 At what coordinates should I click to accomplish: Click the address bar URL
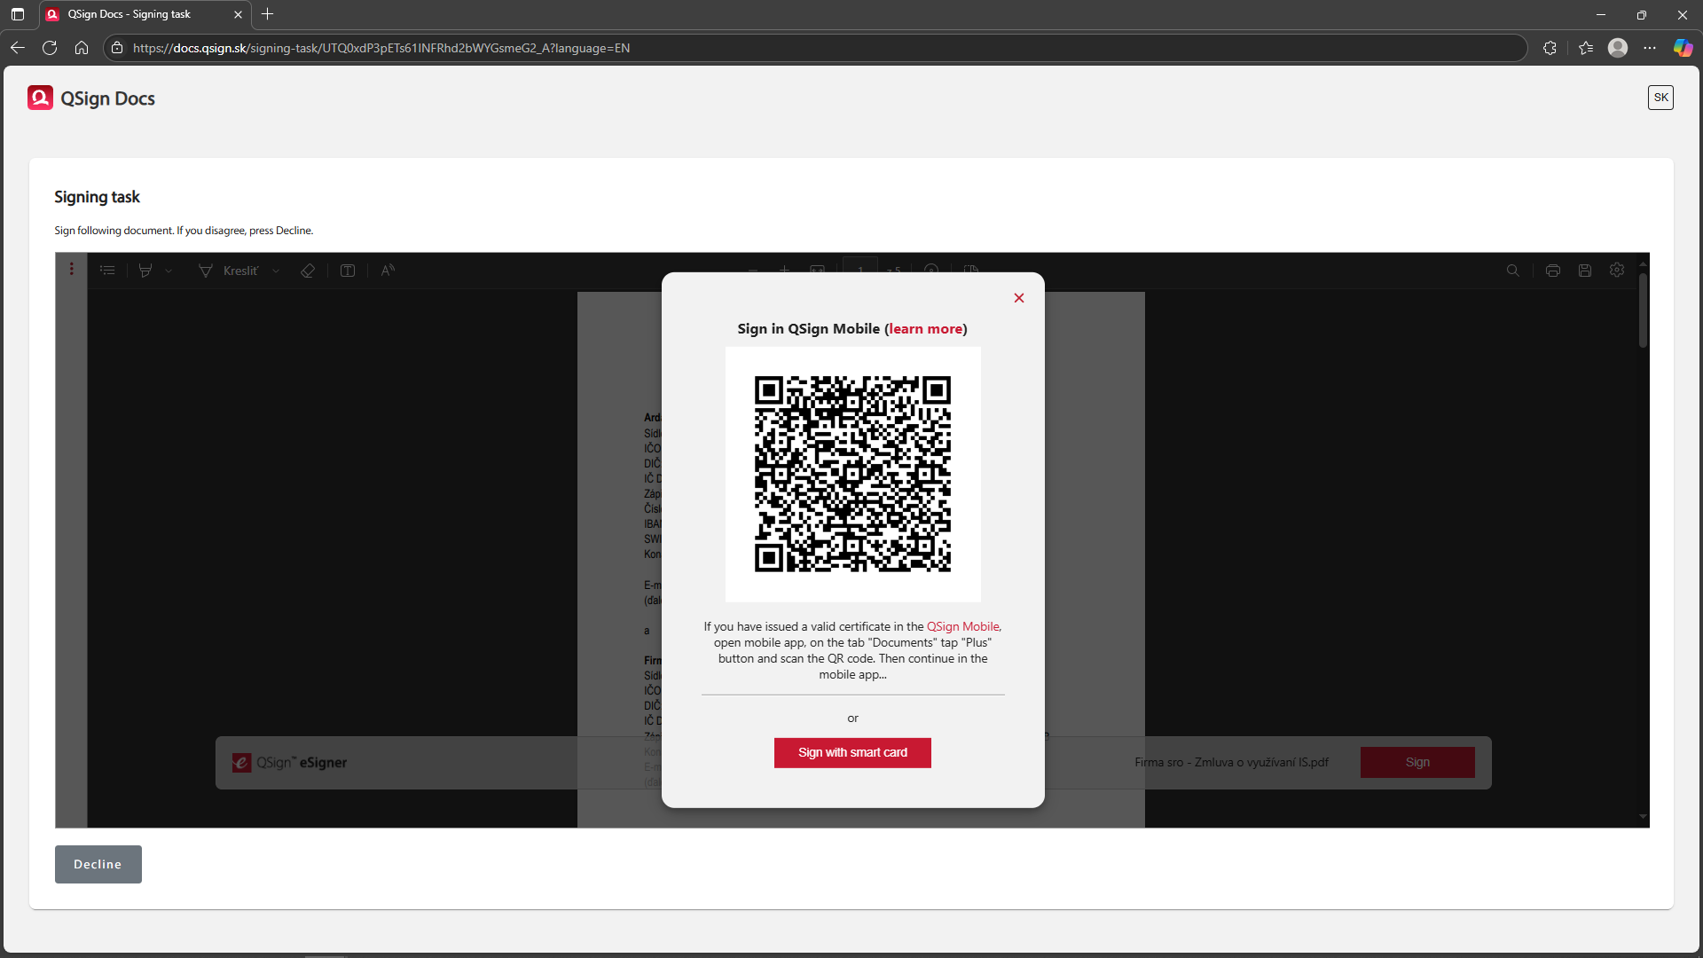381,48
